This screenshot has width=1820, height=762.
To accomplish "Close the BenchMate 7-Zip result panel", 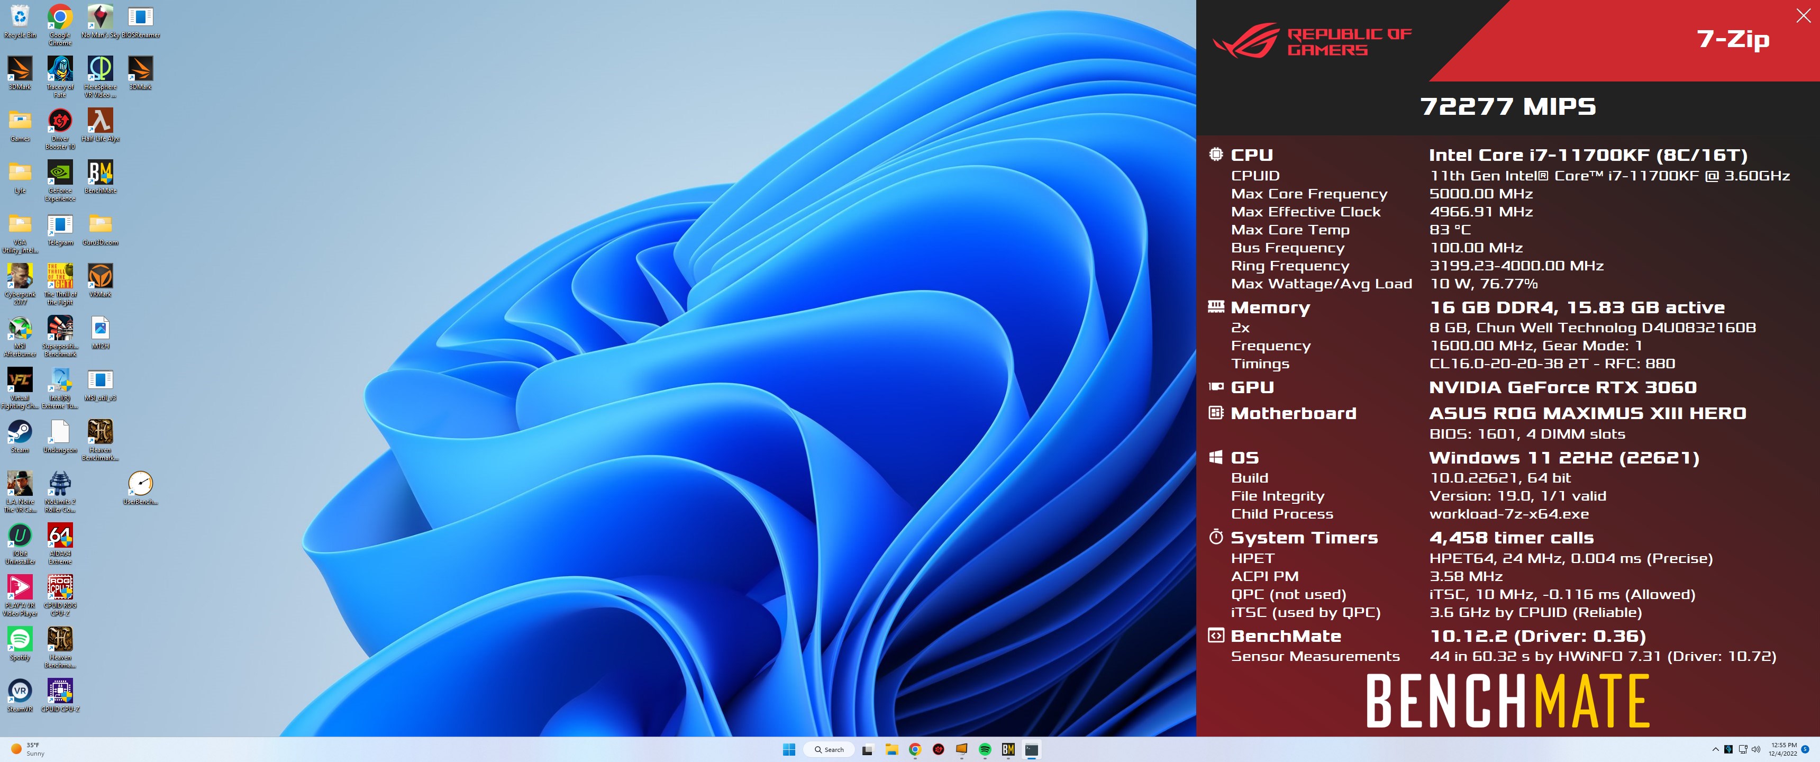I will [x=1803, y=15].
